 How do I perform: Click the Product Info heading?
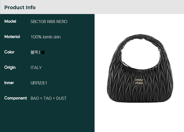pyautogui.click(x=20, y=7)
